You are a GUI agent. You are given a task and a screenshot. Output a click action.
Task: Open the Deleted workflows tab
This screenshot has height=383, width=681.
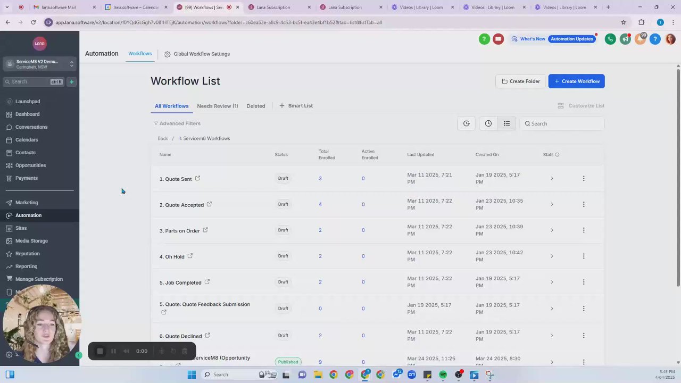[x=256, y=106]
